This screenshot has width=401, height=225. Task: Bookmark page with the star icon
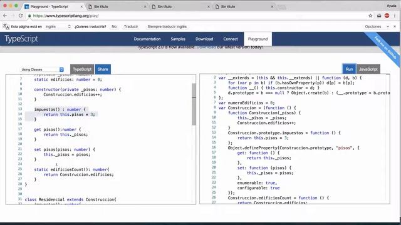(x=370, y=16)
